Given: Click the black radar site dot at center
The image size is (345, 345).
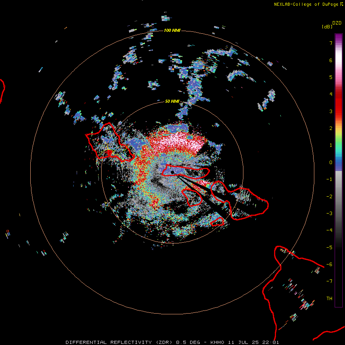Looking at the screenshot, I should click(172, 172).
